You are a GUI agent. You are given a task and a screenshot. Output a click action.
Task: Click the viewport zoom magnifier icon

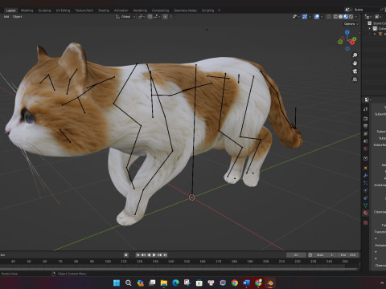tap(355, 55)
